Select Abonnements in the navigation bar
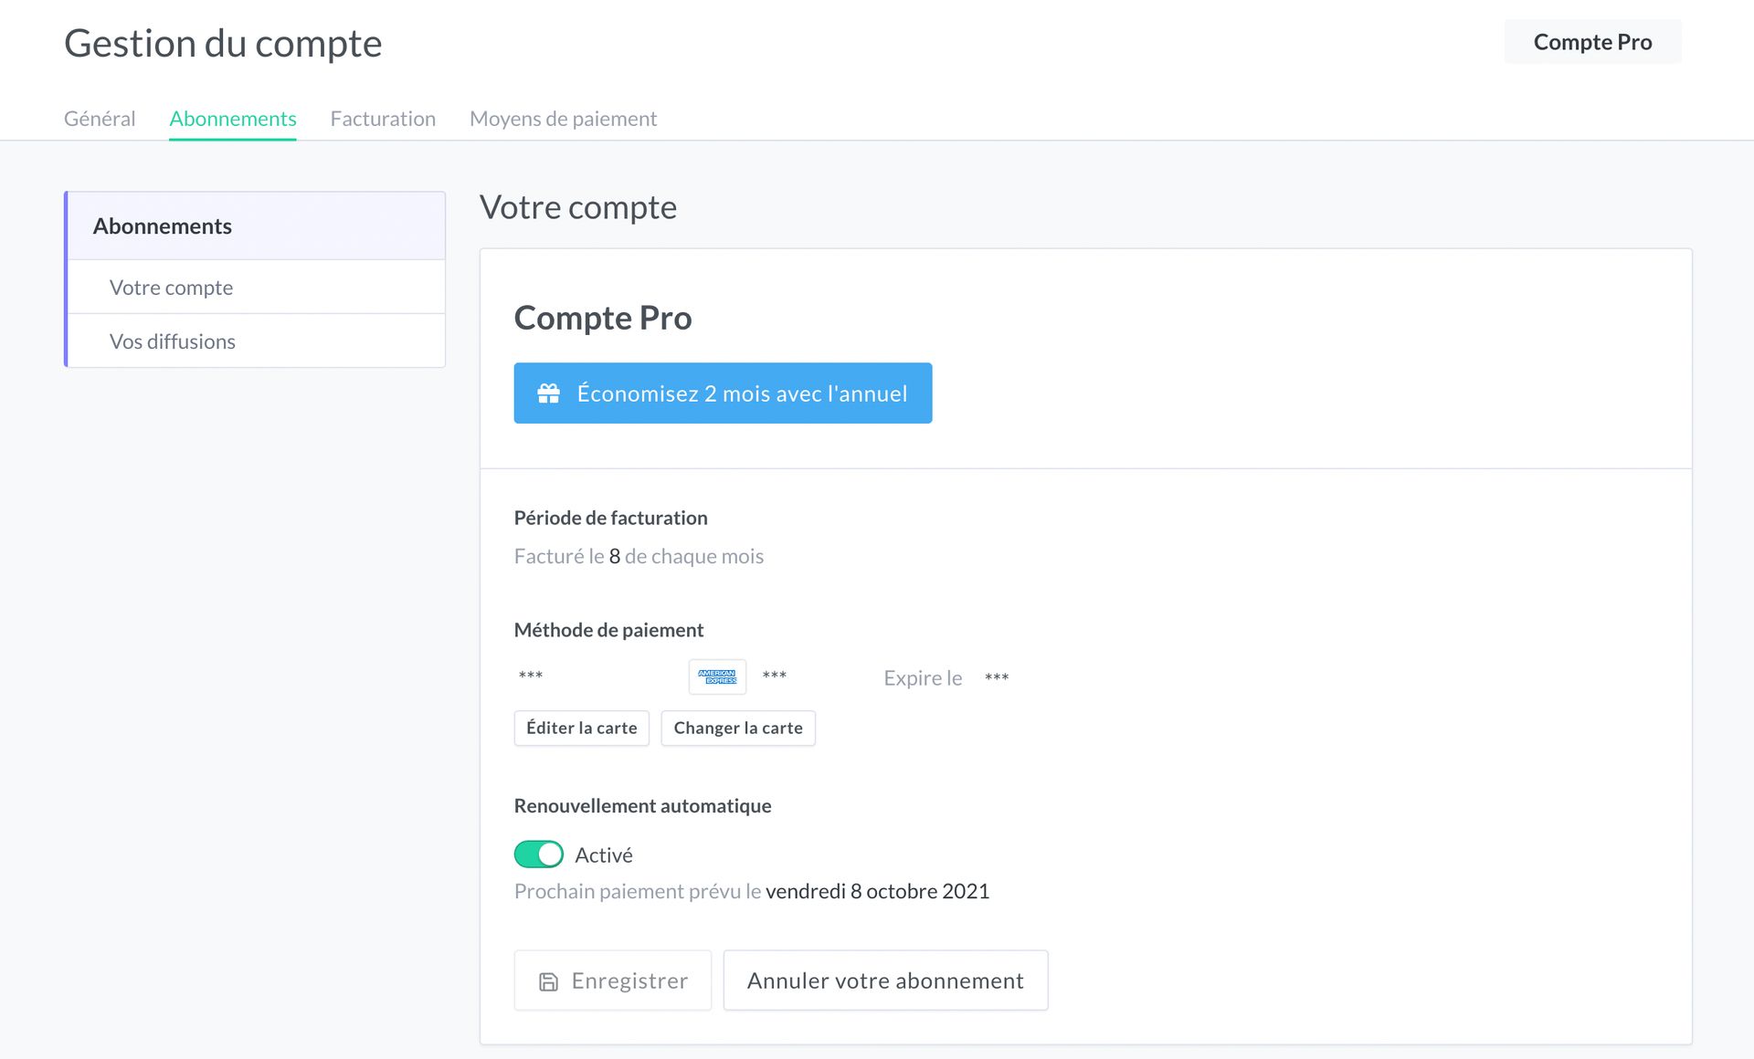This screenshot has height=1059, width=1754. tap(232, 118)
